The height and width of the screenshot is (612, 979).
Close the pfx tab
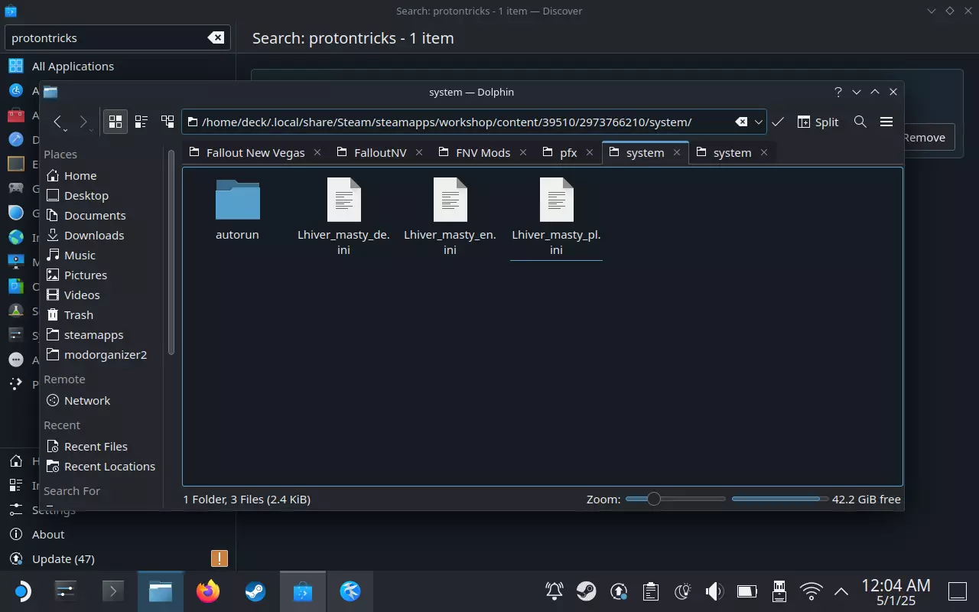click(590, 152)
